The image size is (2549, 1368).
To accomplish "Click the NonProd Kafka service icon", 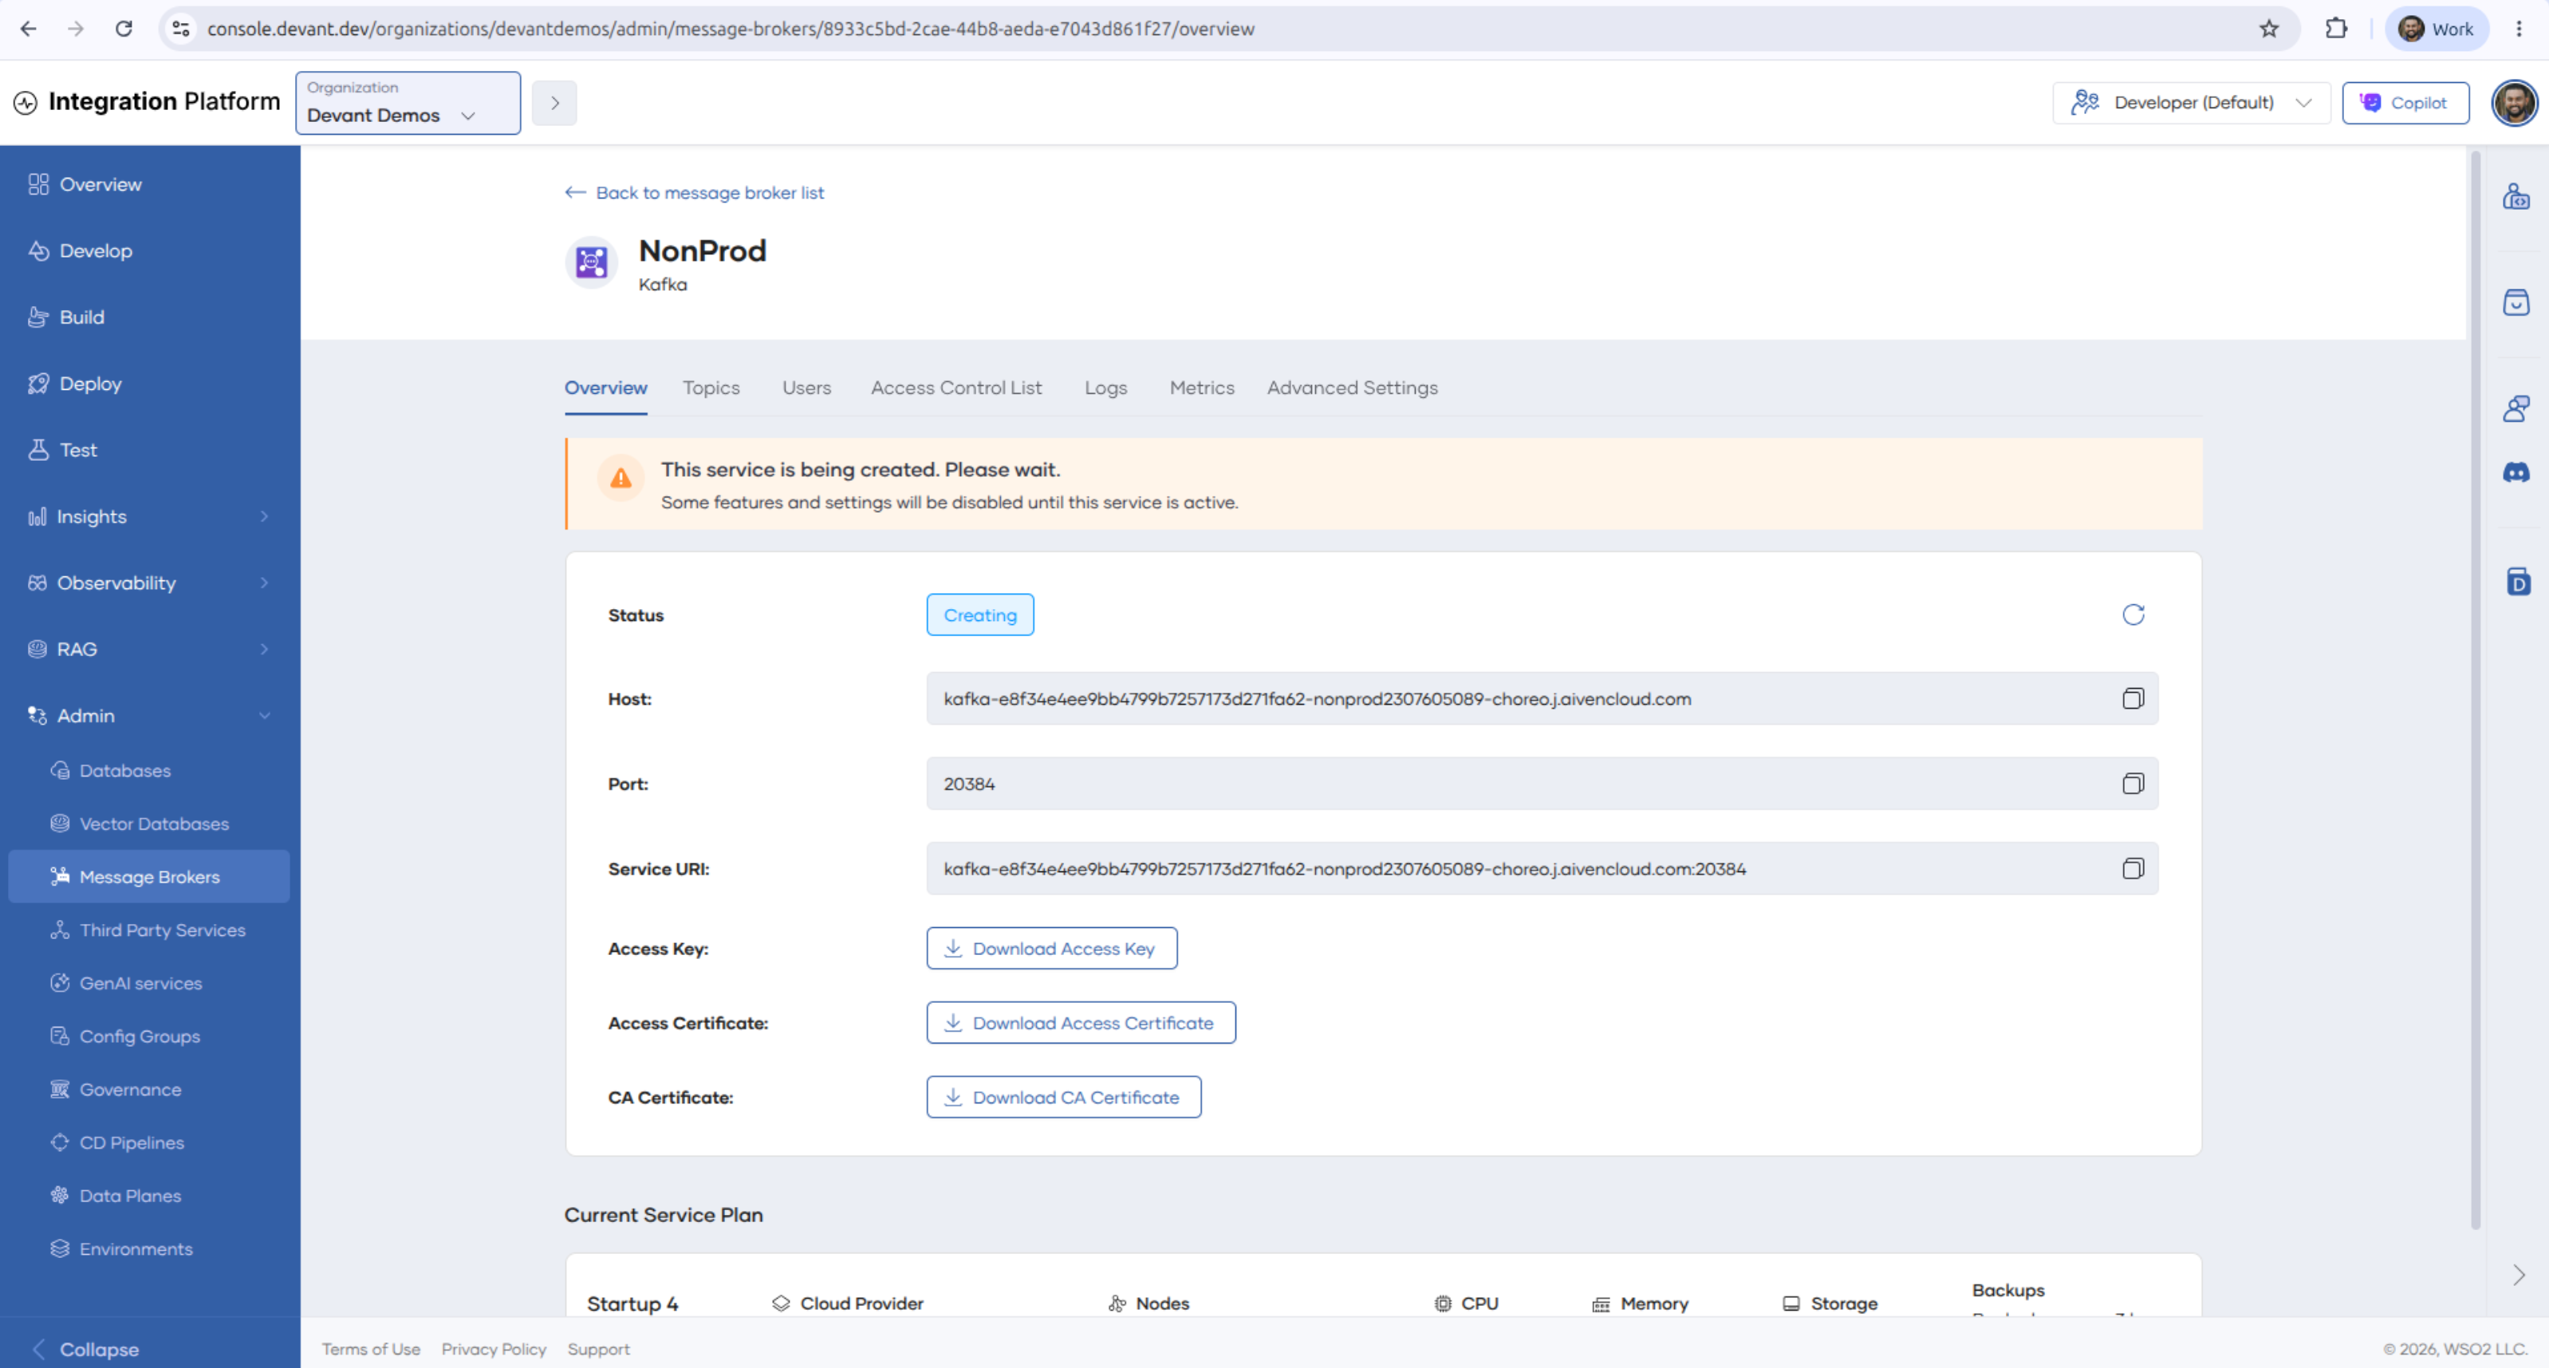I will pos(591,262).
